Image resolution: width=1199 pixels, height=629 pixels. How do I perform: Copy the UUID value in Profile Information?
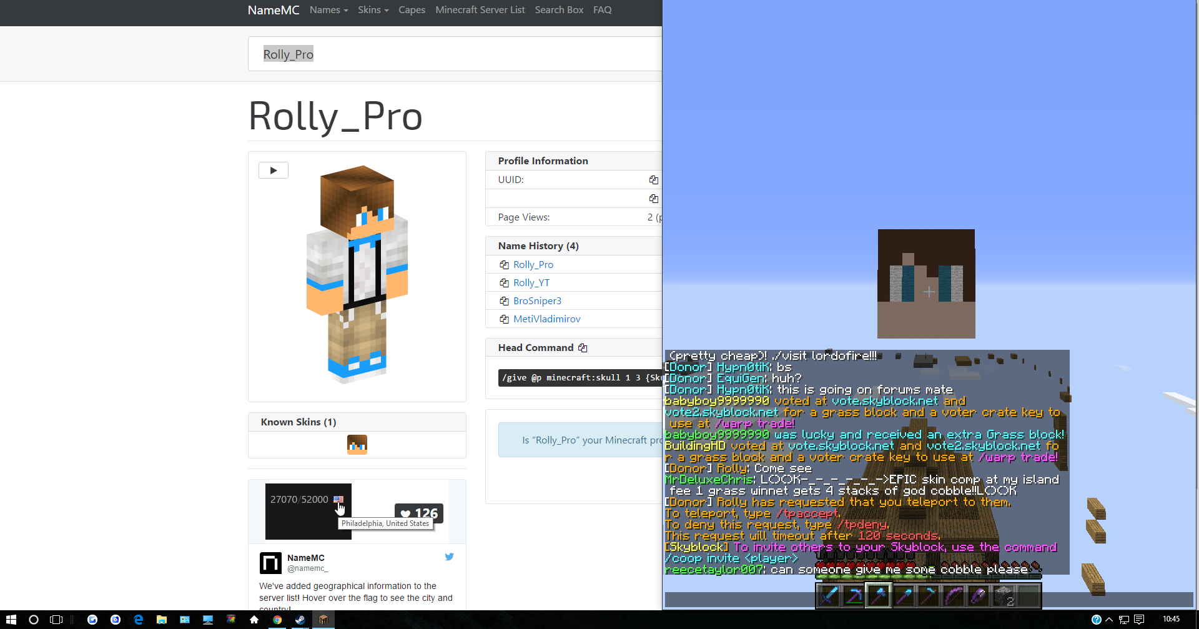653,180
